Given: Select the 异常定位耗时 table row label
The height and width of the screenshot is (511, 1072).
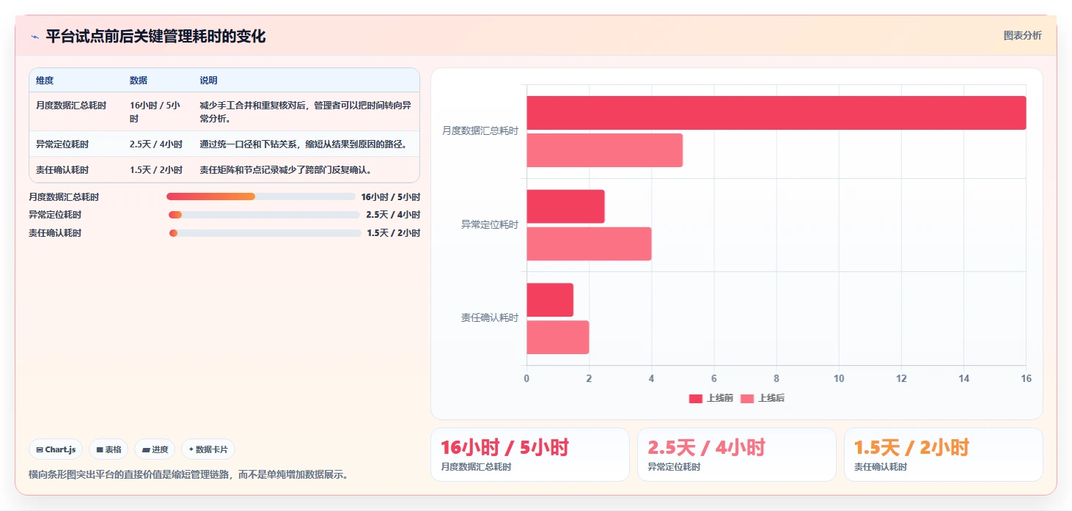Looking at the screenshot, I should click(62, 144).
